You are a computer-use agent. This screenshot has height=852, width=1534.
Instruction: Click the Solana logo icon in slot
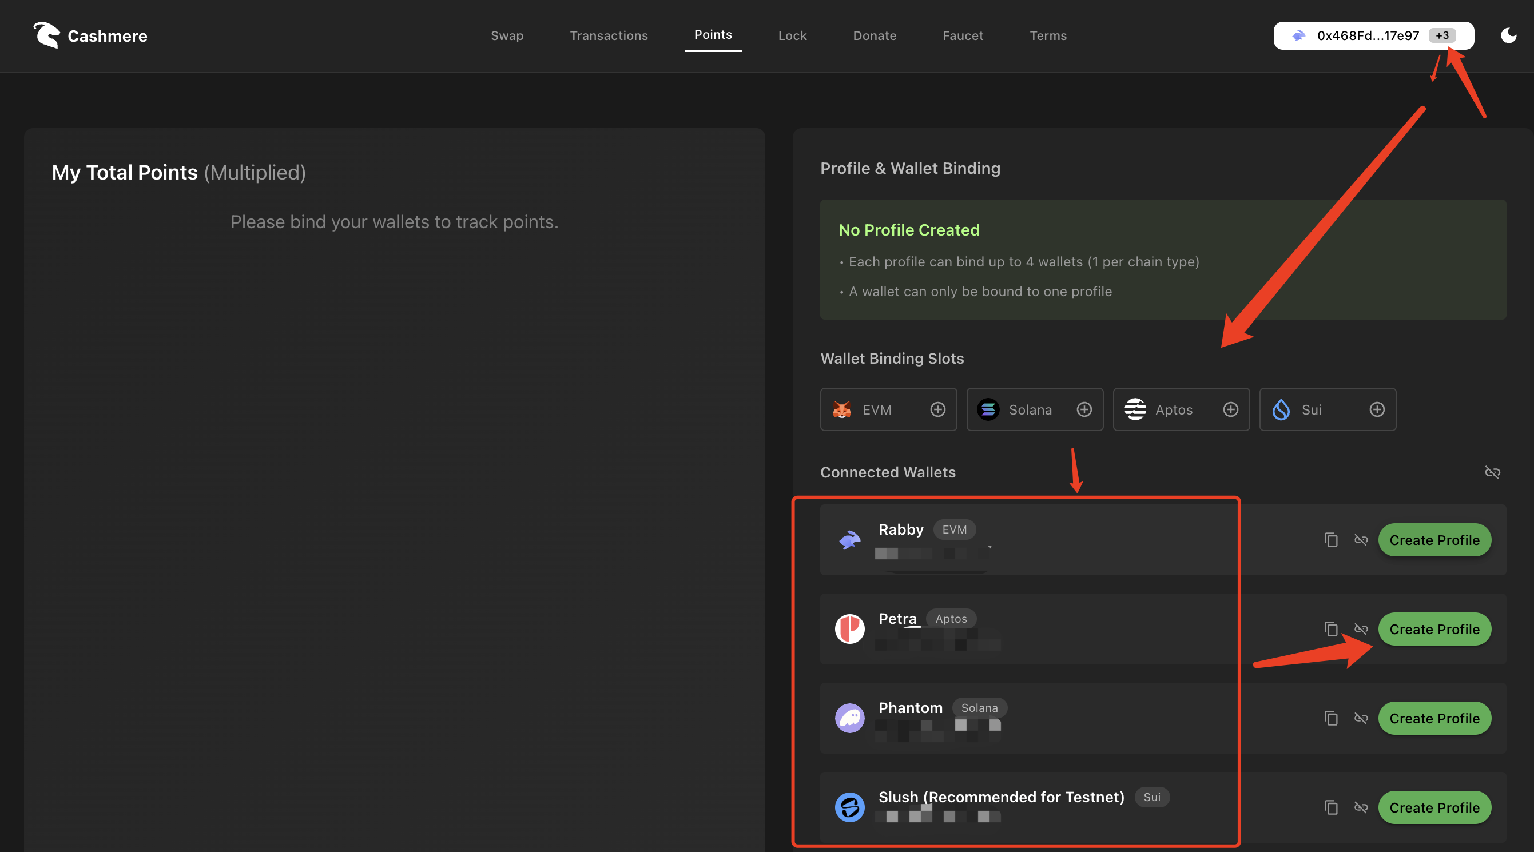tap(988, 409)
